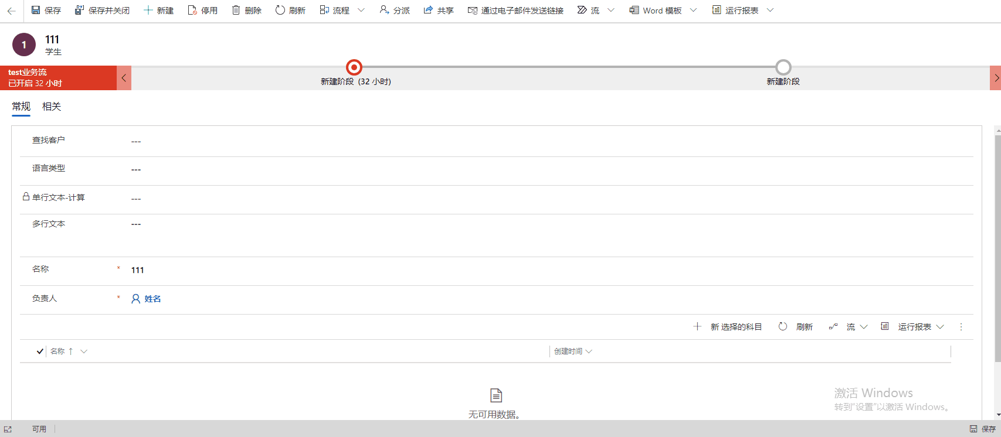
Task: Switch to the 常规 tab
Action: click(21, 107)
